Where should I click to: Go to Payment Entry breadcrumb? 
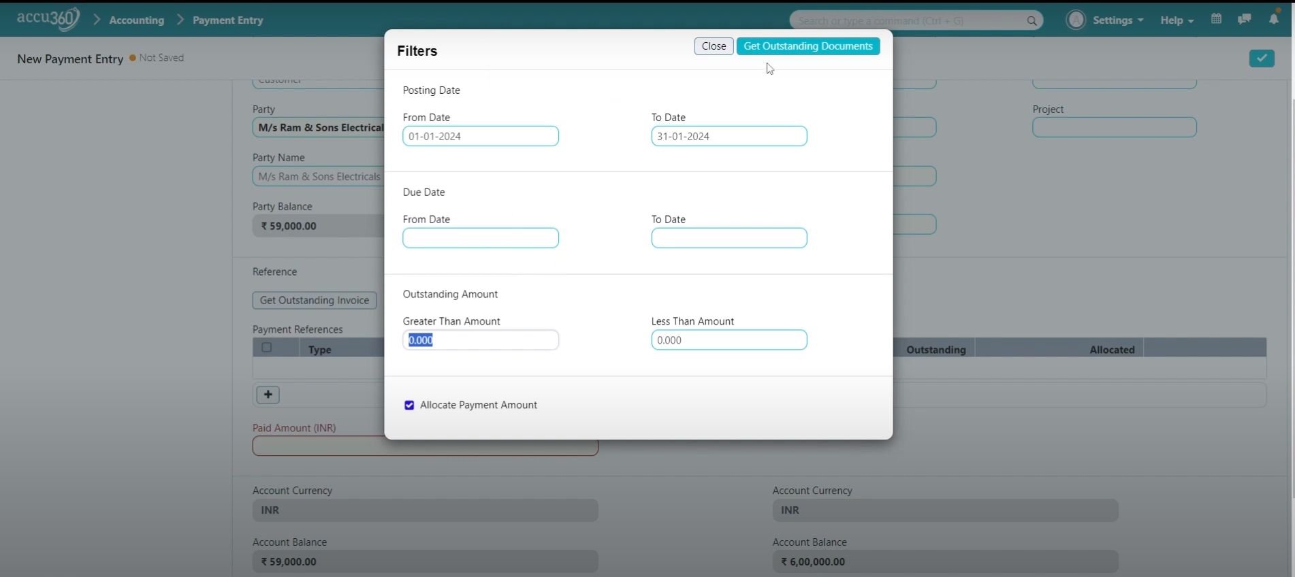click(228, 20)
